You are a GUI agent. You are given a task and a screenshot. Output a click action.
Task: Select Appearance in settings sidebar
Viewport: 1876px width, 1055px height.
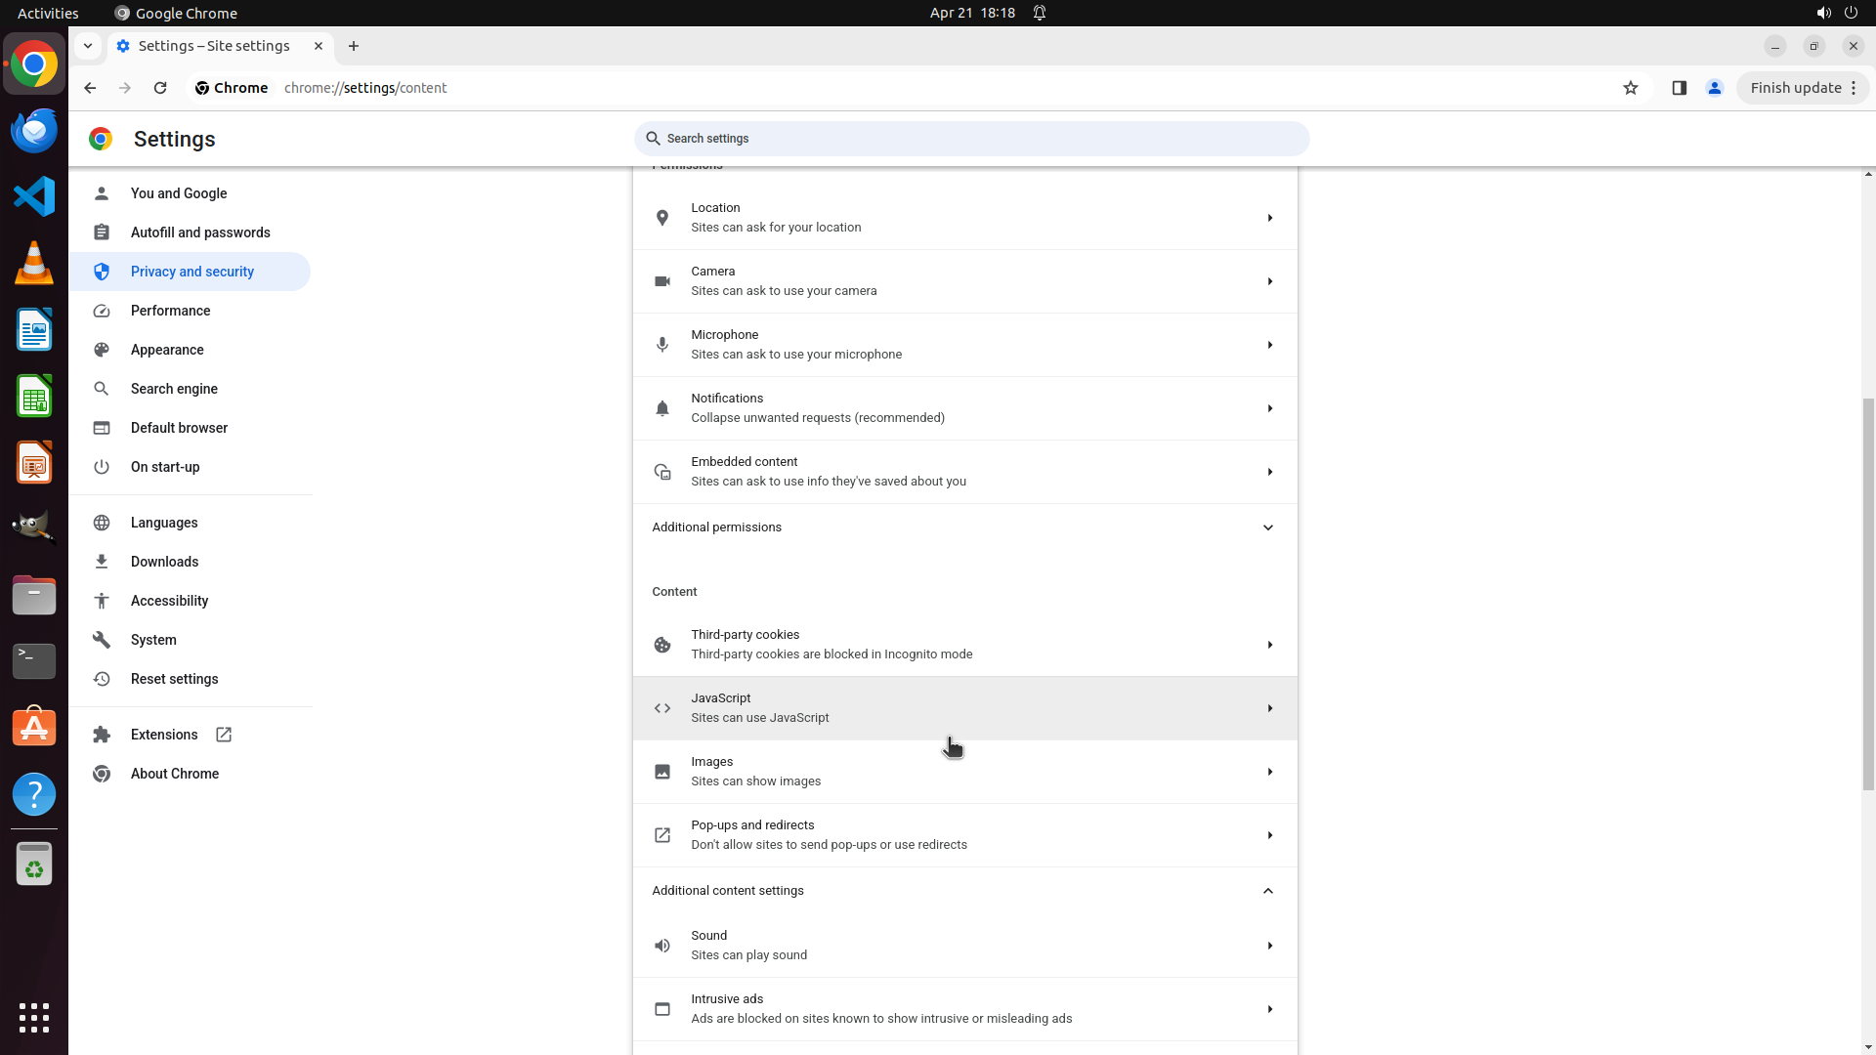click(x=167, y=350)
